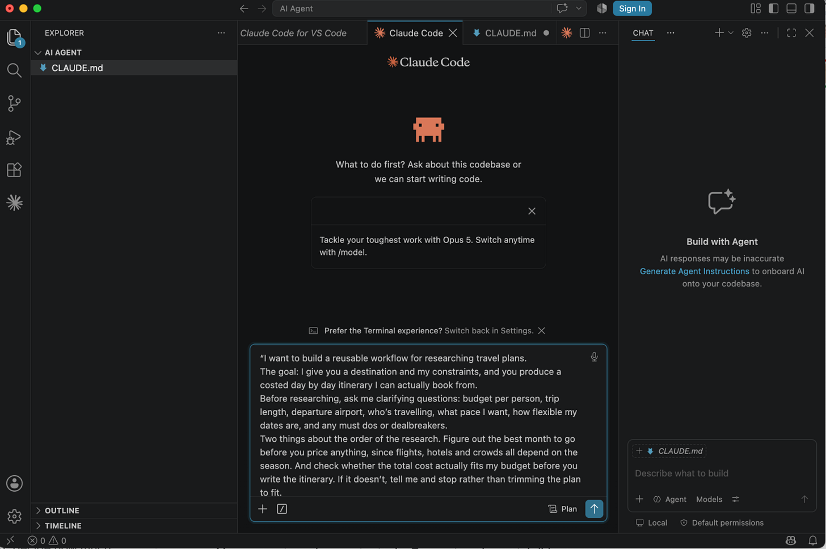This screenshot has height=549, width=826.
Task: Split the editor to the right
Action: pos(585,33)
